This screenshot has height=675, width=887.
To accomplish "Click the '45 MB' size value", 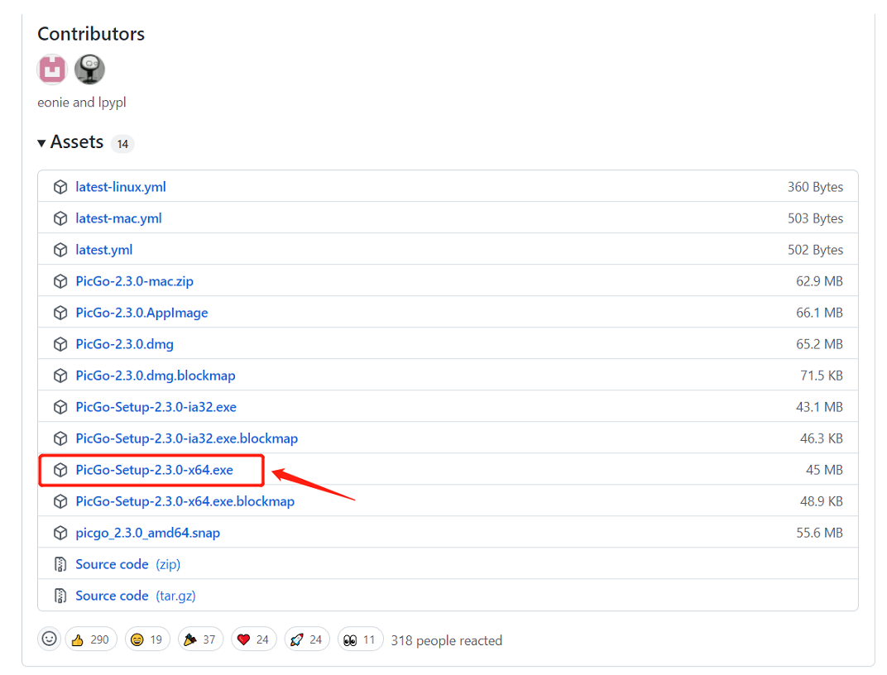I will [824, 471].
